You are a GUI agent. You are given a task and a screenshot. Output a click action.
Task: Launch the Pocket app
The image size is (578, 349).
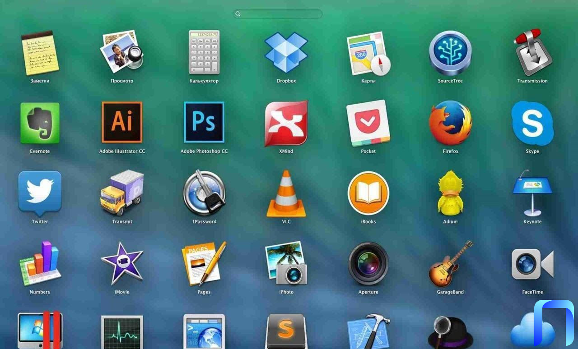point(368,123)
